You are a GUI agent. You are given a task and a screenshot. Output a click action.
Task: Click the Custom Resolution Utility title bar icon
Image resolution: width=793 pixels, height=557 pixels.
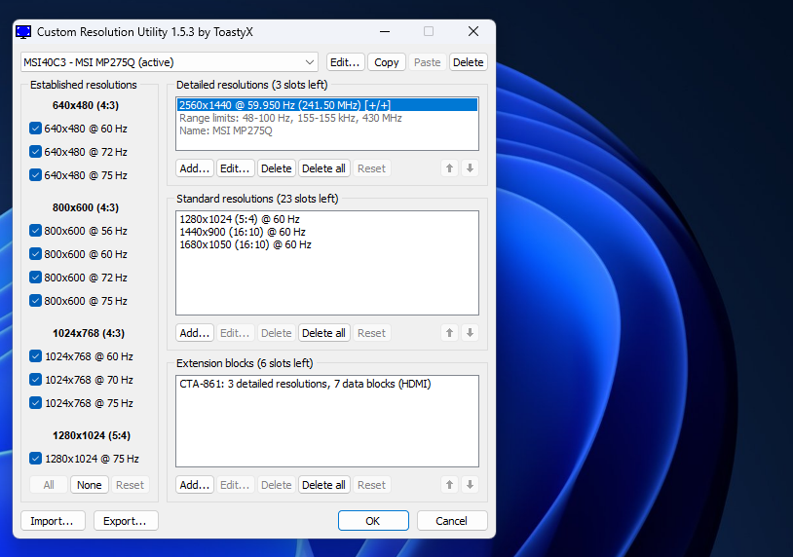coord(23,32)
